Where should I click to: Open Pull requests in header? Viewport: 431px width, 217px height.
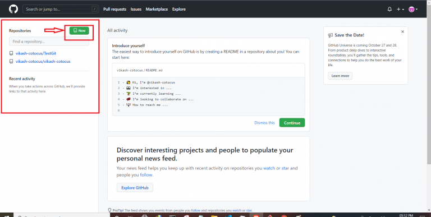click(x=114, y=9)
